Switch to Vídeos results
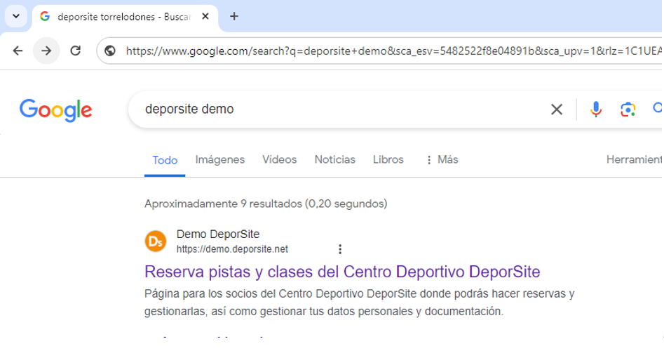The height and width of the screenshot is (358, 664). [280, 159]
